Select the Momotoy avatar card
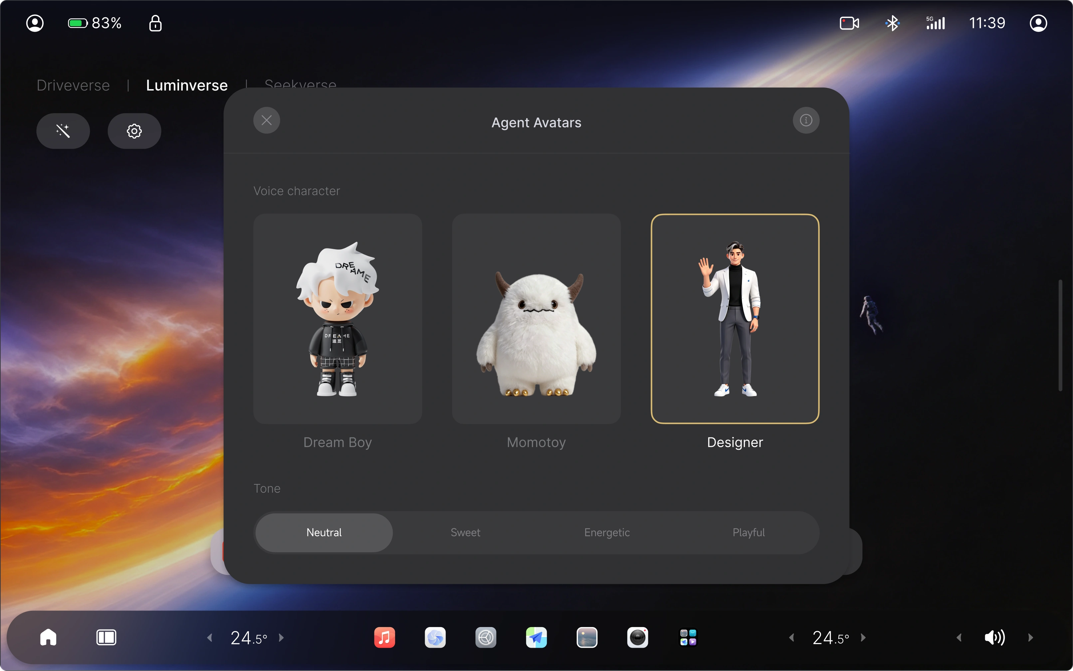1073x671 pixels. [x=536, y=319]
